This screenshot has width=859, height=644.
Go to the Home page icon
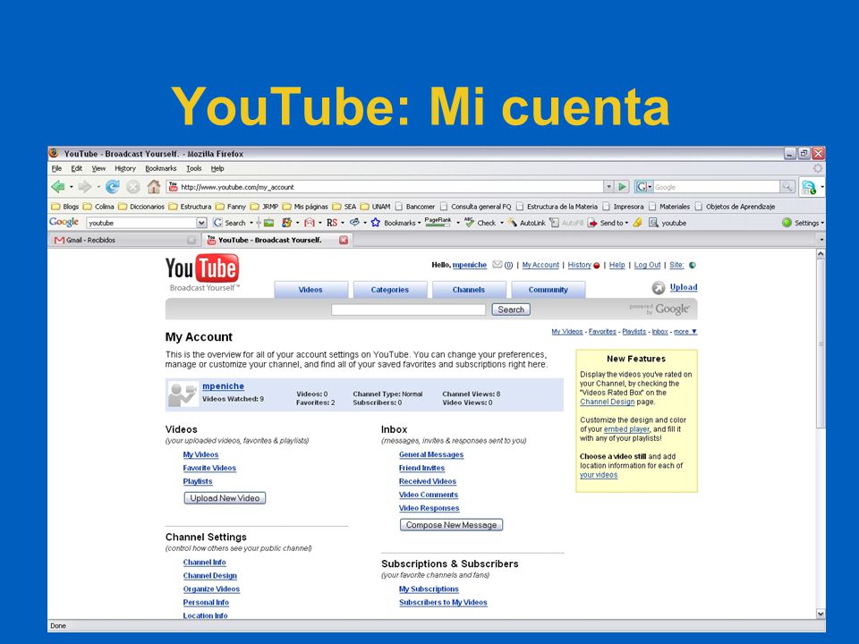[154, 187]
